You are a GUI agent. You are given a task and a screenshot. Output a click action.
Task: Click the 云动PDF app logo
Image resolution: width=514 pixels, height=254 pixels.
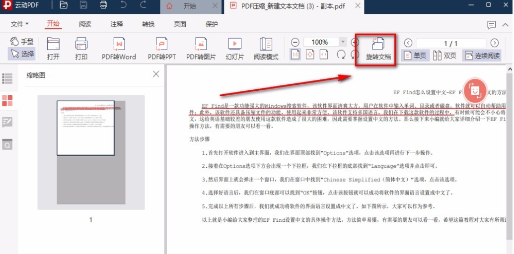pyautogui.click(x=6, y=5)
